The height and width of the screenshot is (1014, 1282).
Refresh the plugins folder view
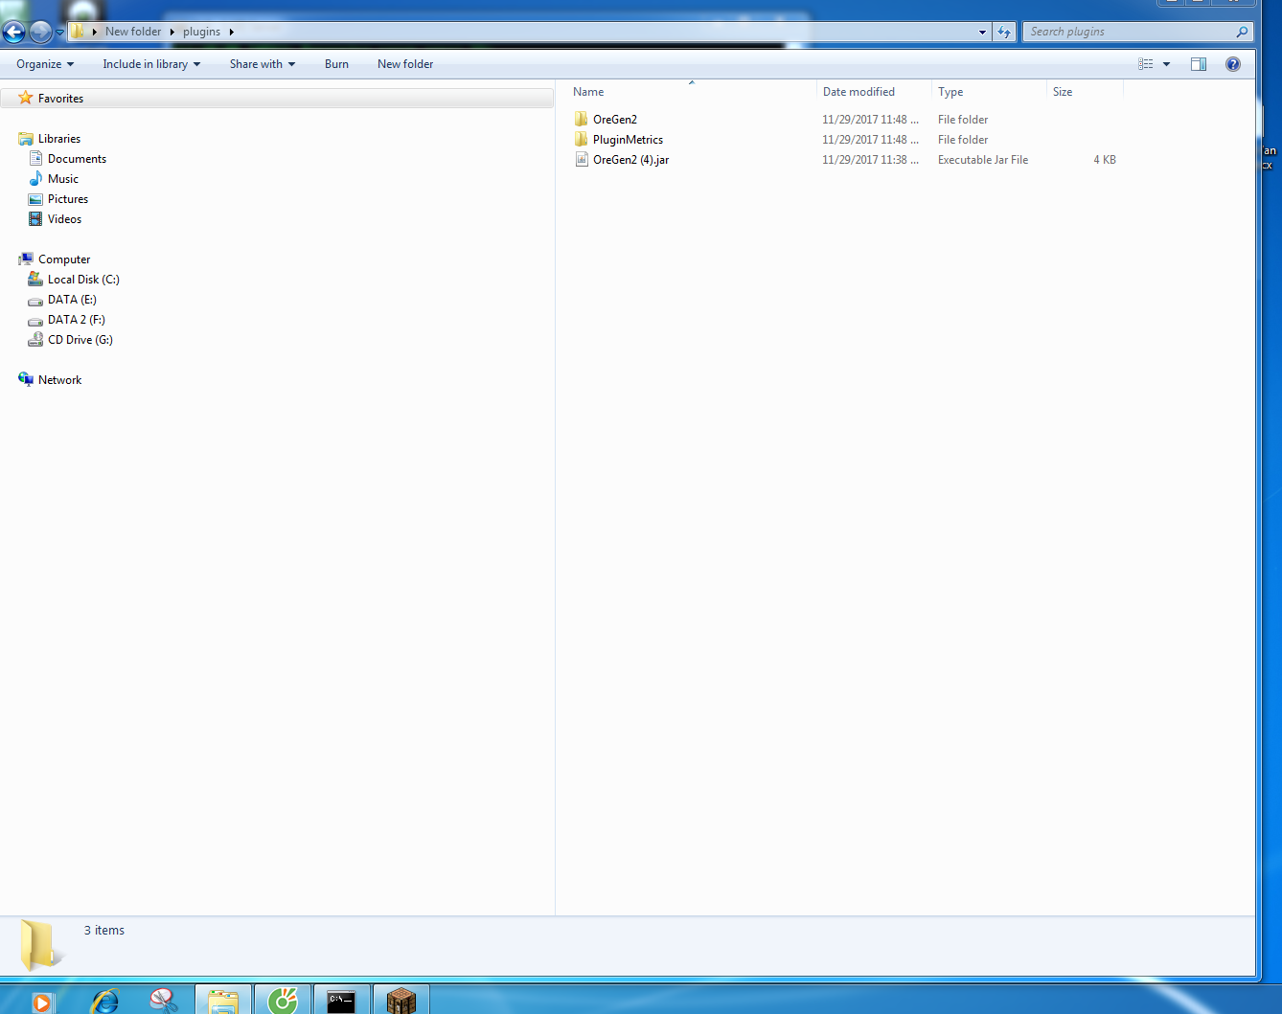click(x=1003, y=32)
